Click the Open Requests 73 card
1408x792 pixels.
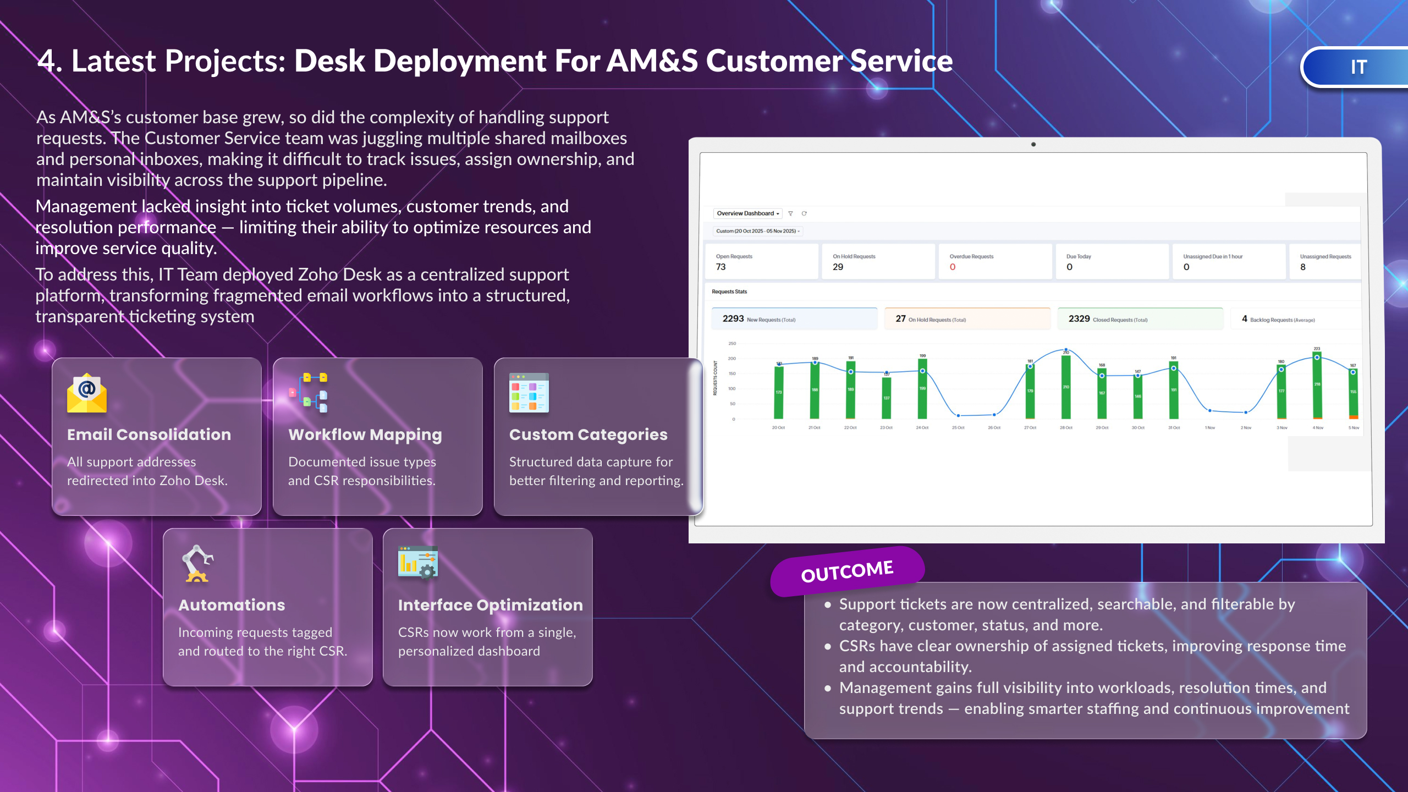(761, 262)
